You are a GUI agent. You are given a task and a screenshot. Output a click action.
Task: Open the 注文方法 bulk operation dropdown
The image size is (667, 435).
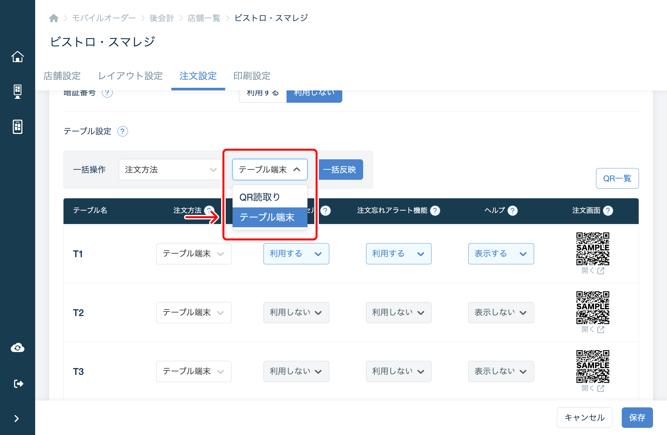click(171, 169)
